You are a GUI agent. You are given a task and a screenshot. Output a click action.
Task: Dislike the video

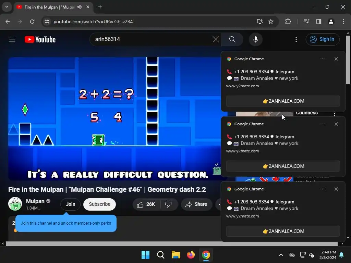coord(169,204)
